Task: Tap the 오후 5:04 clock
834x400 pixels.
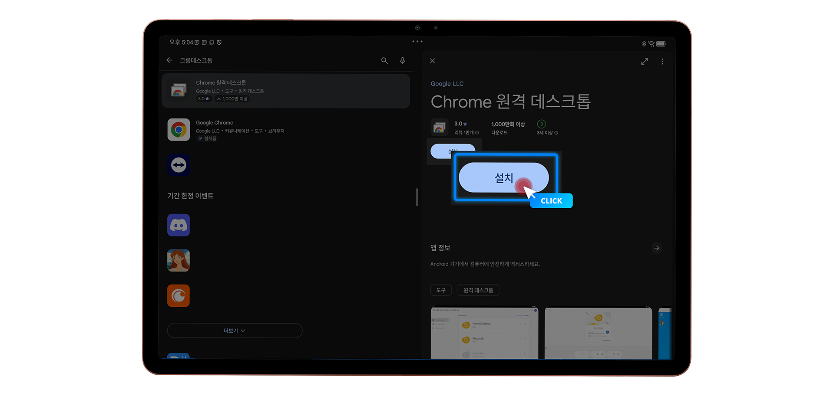Action: (181, 43)
